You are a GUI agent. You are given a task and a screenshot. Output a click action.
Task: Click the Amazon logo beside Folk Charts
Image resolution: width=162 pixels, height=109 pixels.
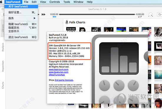tap(67, 22)
